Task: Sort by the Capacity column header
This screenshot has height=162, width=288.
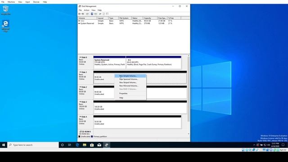Action: [x=150, y=18]
